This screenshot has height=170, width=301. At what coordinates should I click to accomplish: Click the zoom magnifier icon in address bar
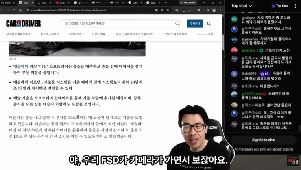click(162, 10)
